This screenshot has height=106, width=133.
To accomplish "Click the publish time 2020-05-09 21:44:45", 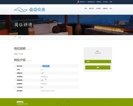I will 47,91.
